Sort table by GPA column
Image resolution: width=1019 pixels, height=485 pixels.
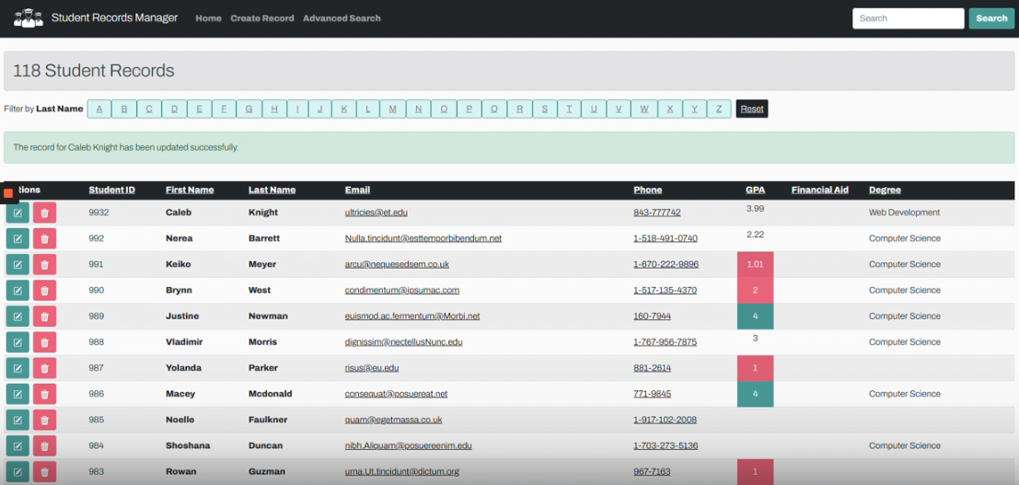click(x=755, y=190)
